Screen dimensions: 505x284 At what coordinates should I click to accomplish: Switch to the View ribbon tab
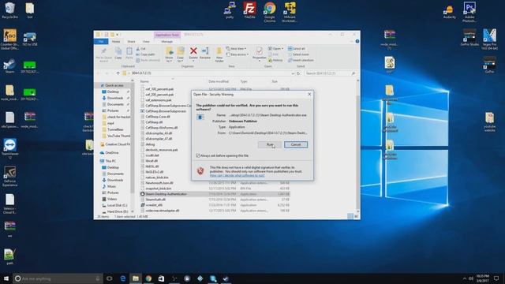(x=146, y=42)
